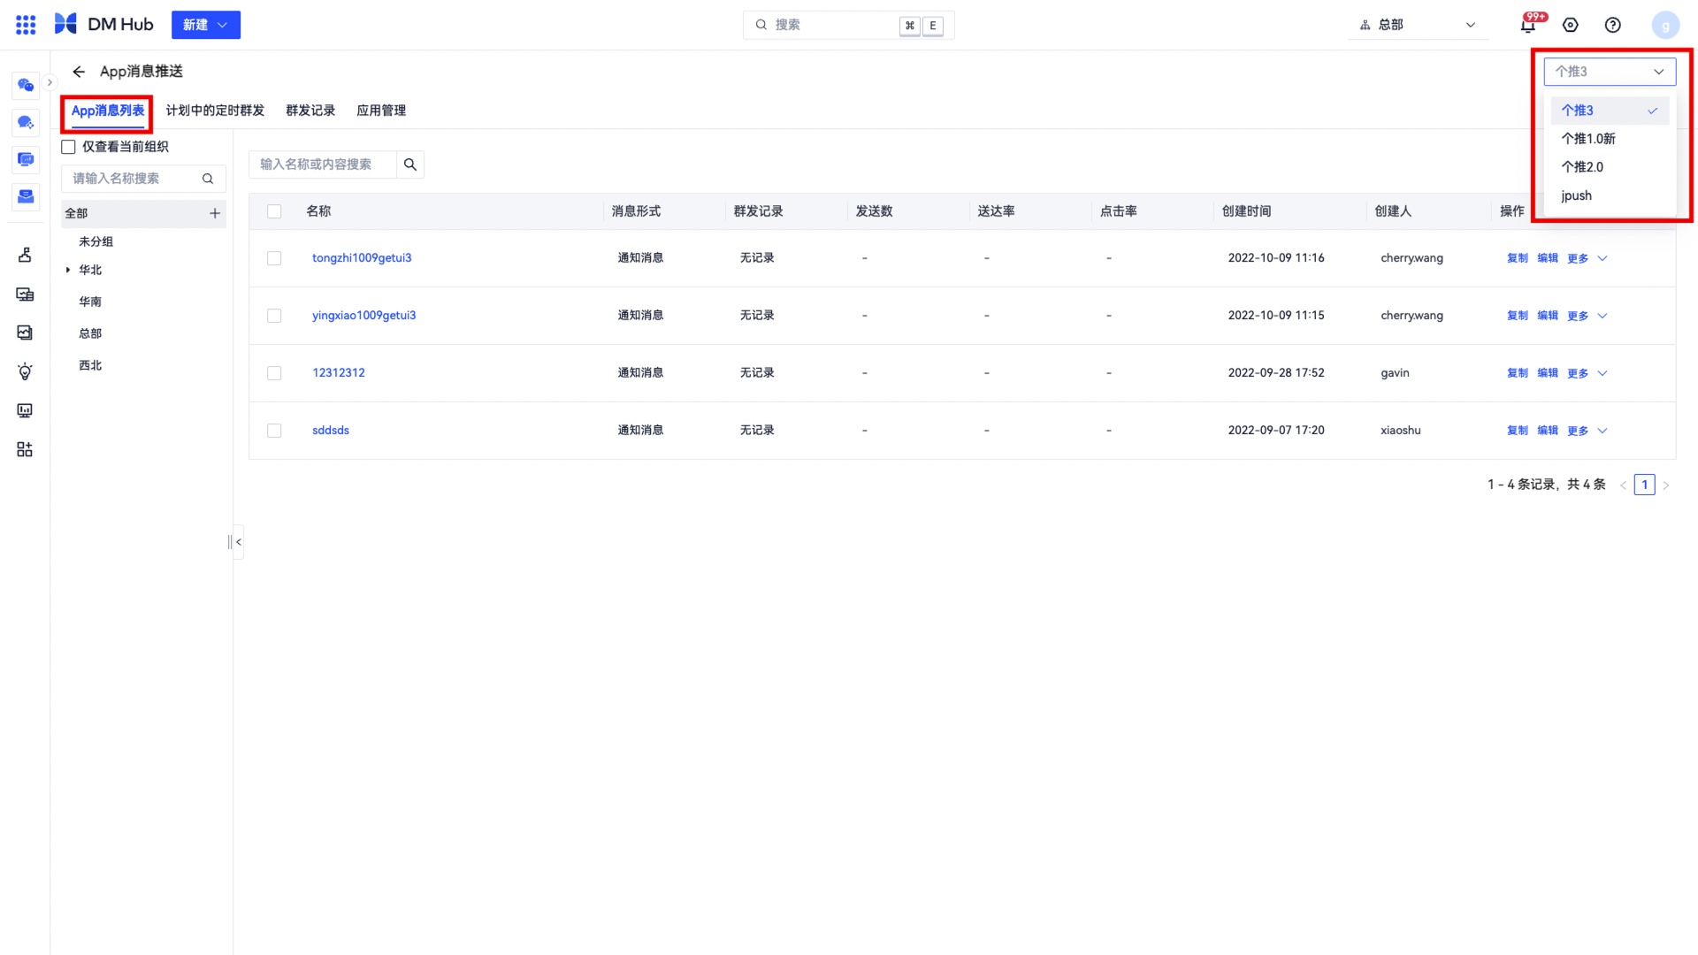Open the organization structure icon in sidebar
Image resolution: width=1698 pixels, height=955 pixels.
point(25,255)
